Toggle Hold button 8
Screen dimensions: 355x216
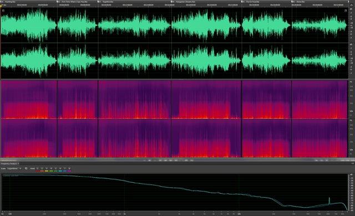[69, 168]
